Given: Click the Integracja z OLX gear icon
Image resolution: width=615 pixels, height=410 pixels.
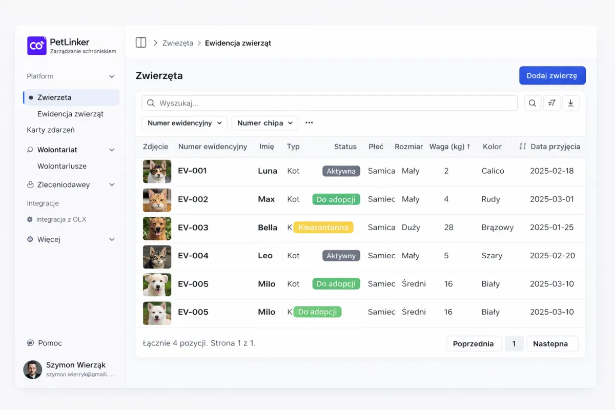Looking at the screenshot, I should tap(30, 219).
